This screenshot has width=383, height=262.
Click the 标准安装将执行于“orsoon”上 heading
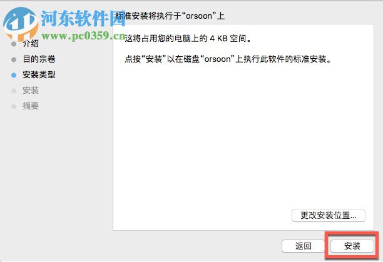coord(170,16)
